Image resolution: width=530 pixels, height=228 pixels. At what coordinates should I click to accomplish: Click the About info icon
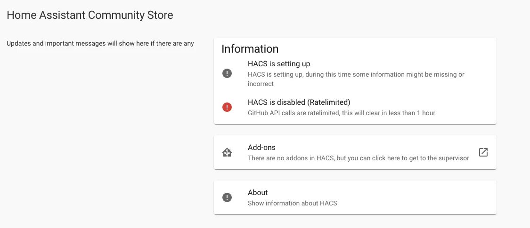tap(227, 197)
